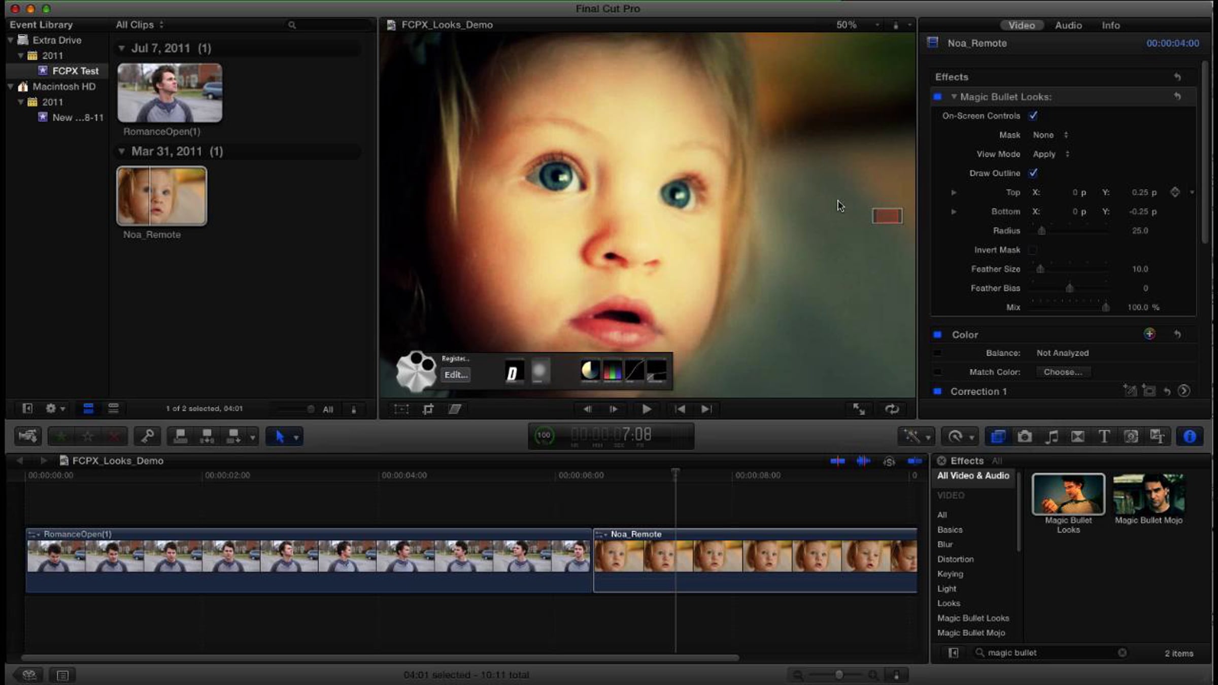The image size is (1218, 685).
Task: Select the Video inspector tab
Action: tap(1021, 25)
